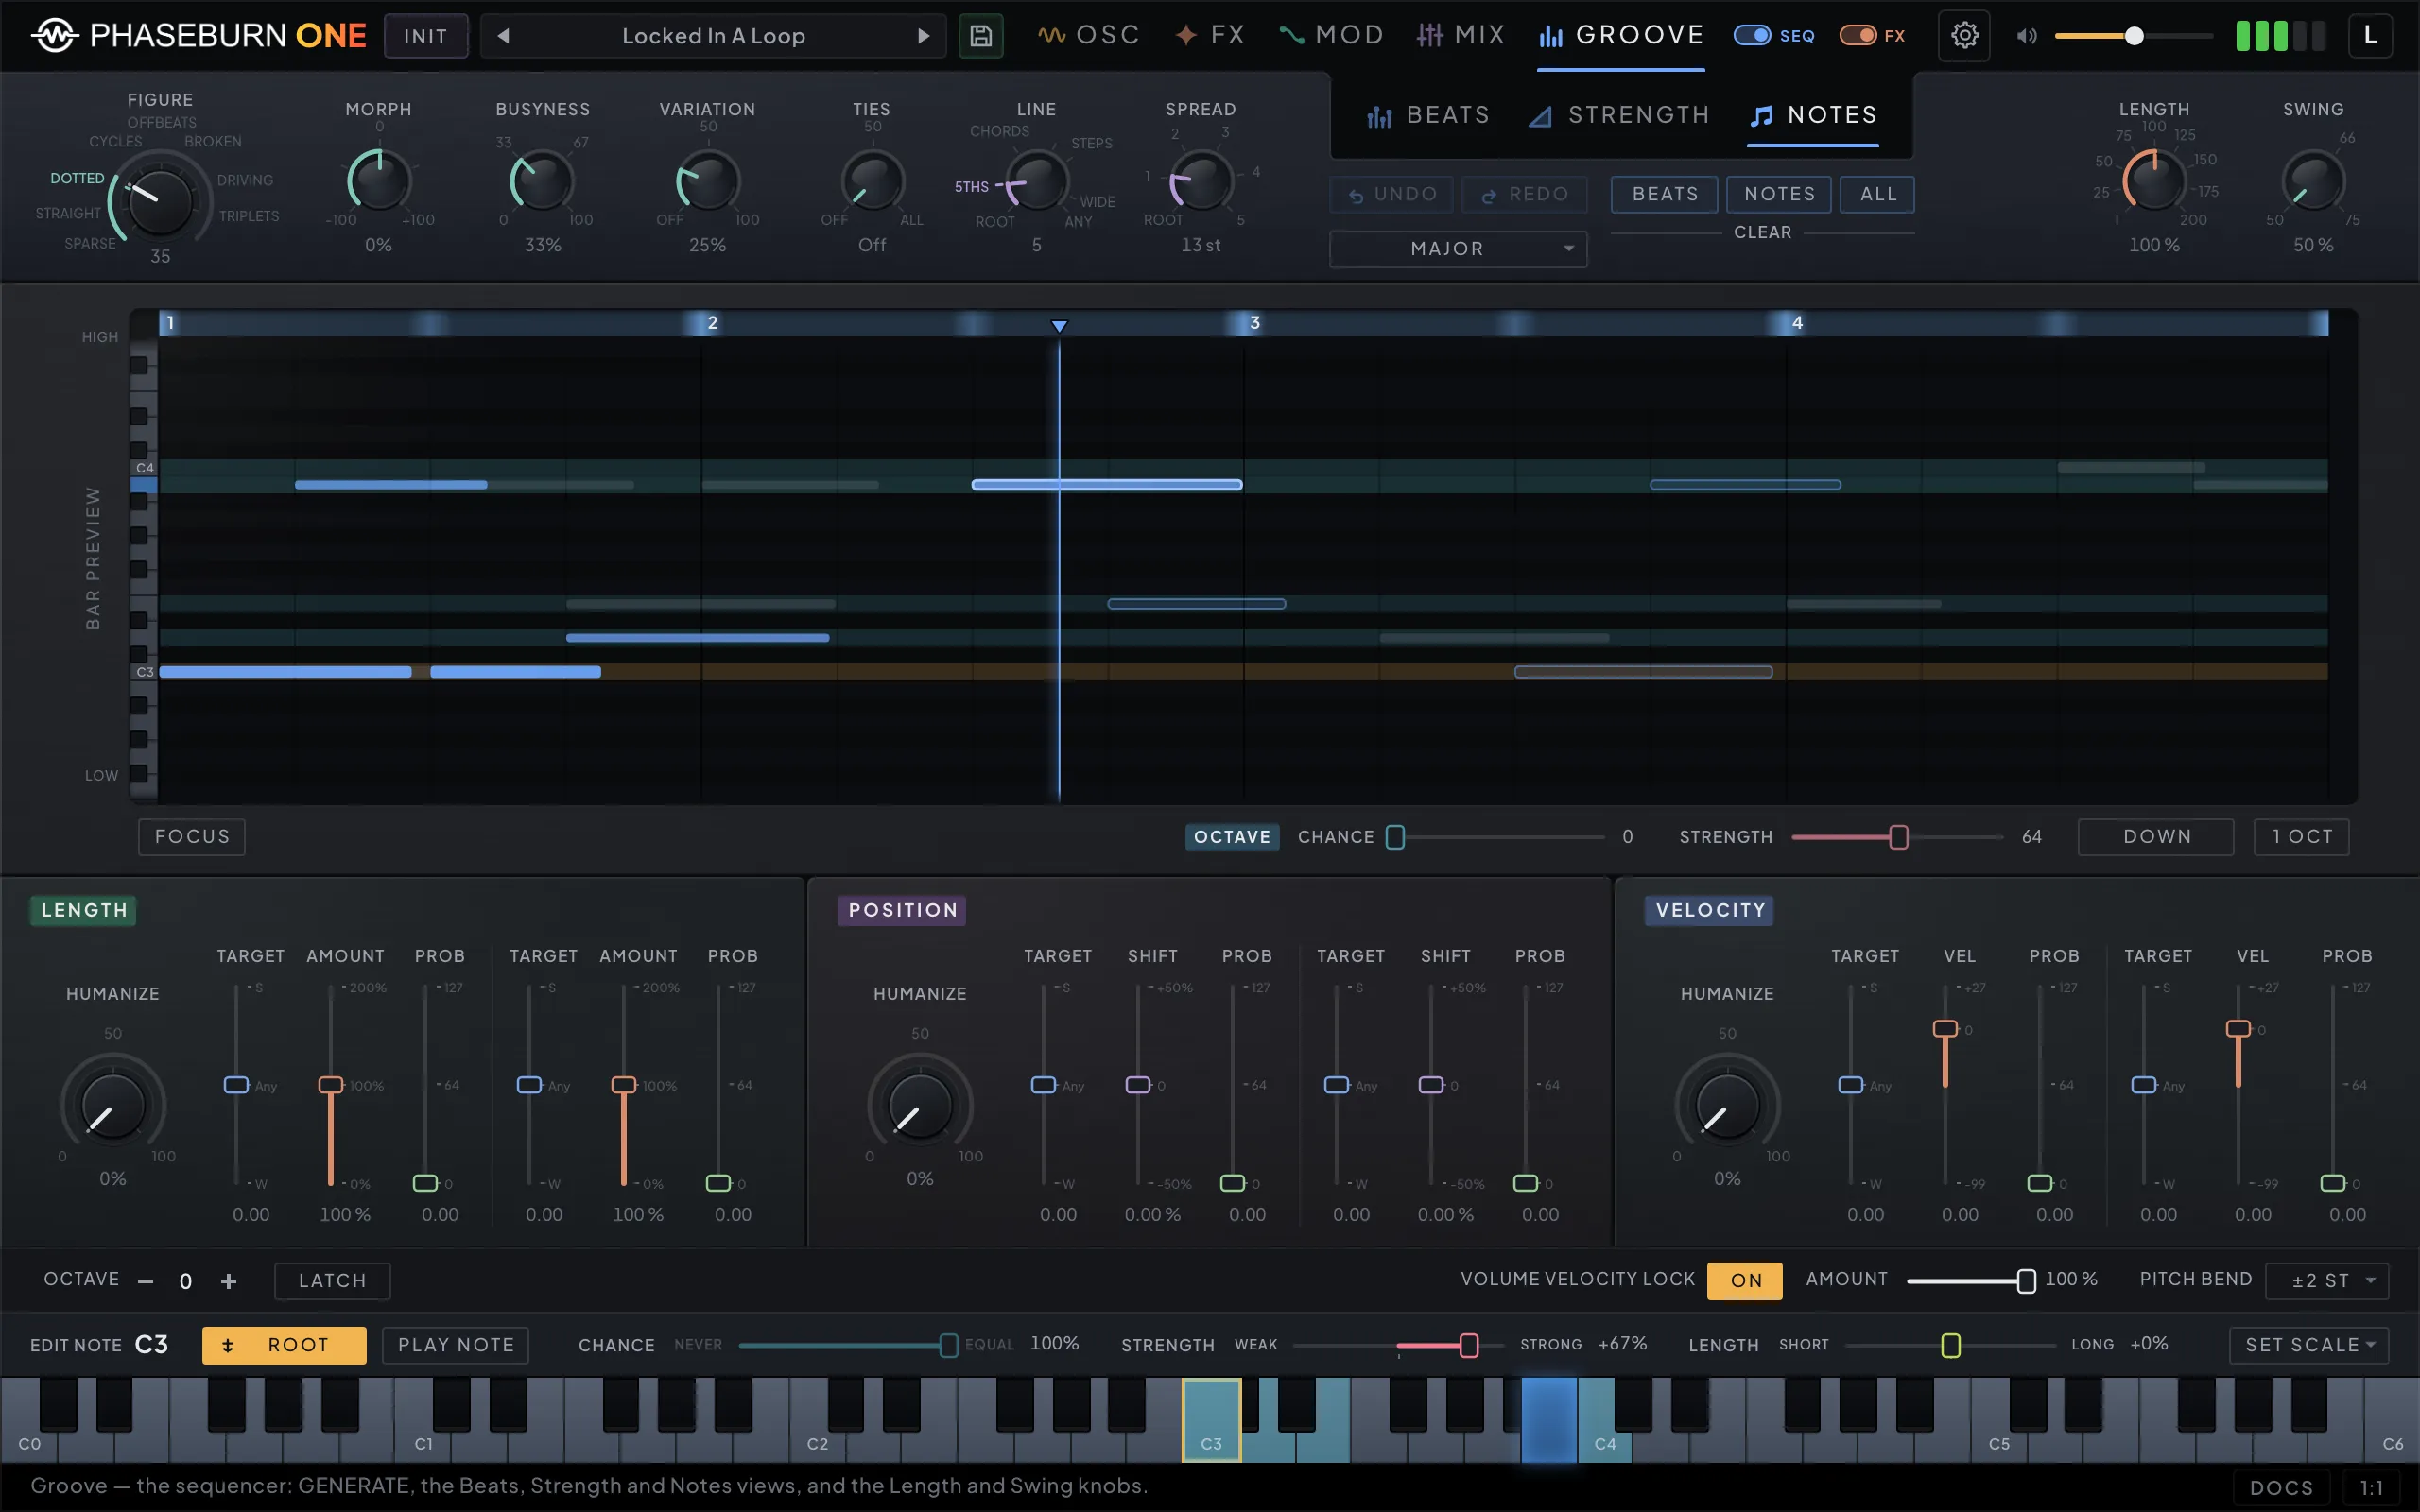Click the UNDO button

click(1393, 194)
